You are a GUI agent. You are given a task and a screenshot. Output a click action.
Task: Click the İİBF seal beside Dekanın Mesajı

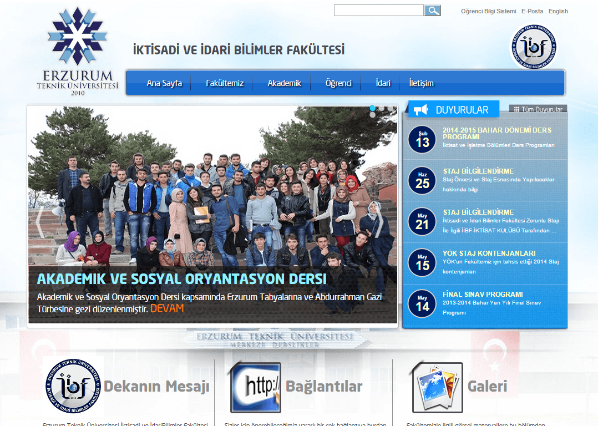(x=73, y=386)
